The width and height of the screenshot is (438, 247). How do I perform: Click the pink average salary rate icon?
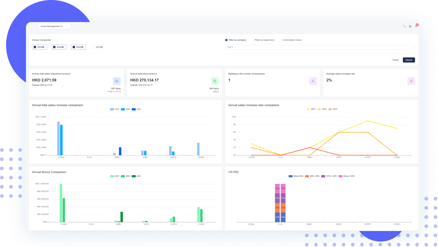tap(411, 81)
